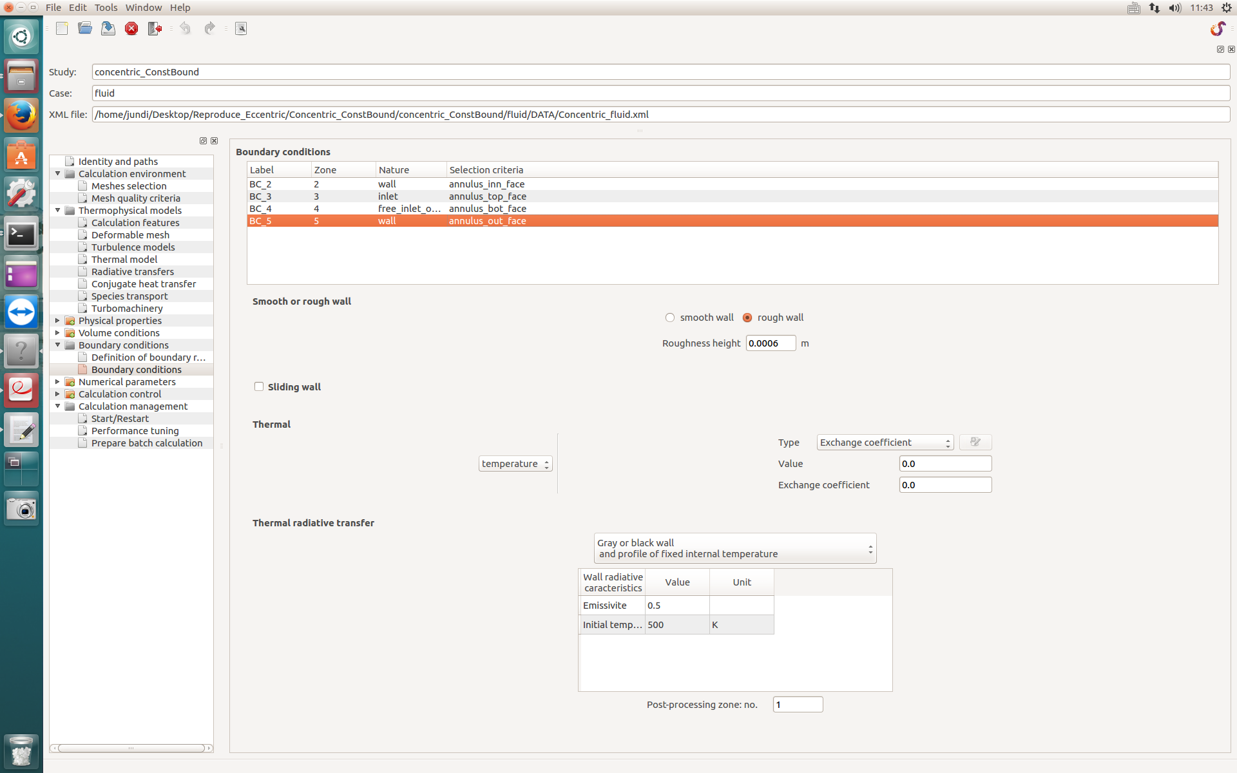Open a file with folder icon
The height and width of the screenshot is (773, 1237).
coord(85,28)
